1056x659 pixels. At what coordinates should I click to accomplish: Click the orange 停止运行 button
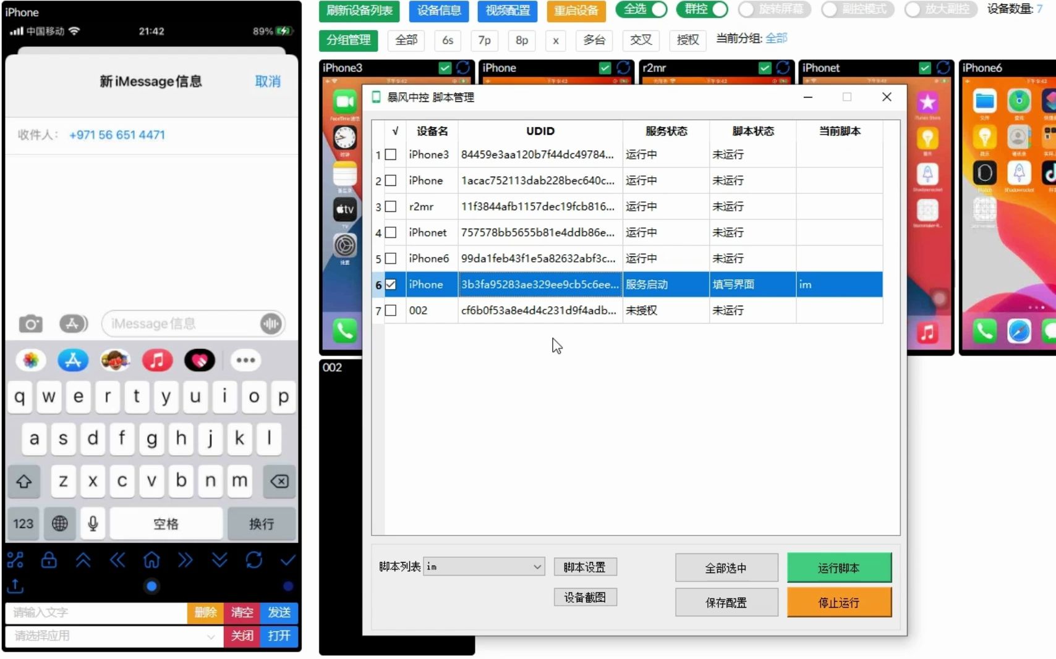(839, 602)
